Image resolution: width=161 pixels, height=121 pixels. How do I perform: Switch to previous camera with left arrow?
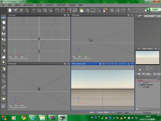[138, 49]
